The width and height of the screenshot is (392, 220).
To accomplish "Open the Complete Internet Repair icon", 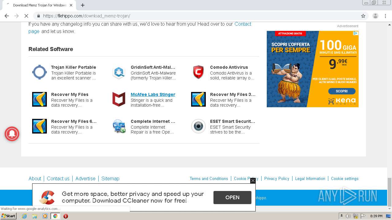I will click(119, 126).
